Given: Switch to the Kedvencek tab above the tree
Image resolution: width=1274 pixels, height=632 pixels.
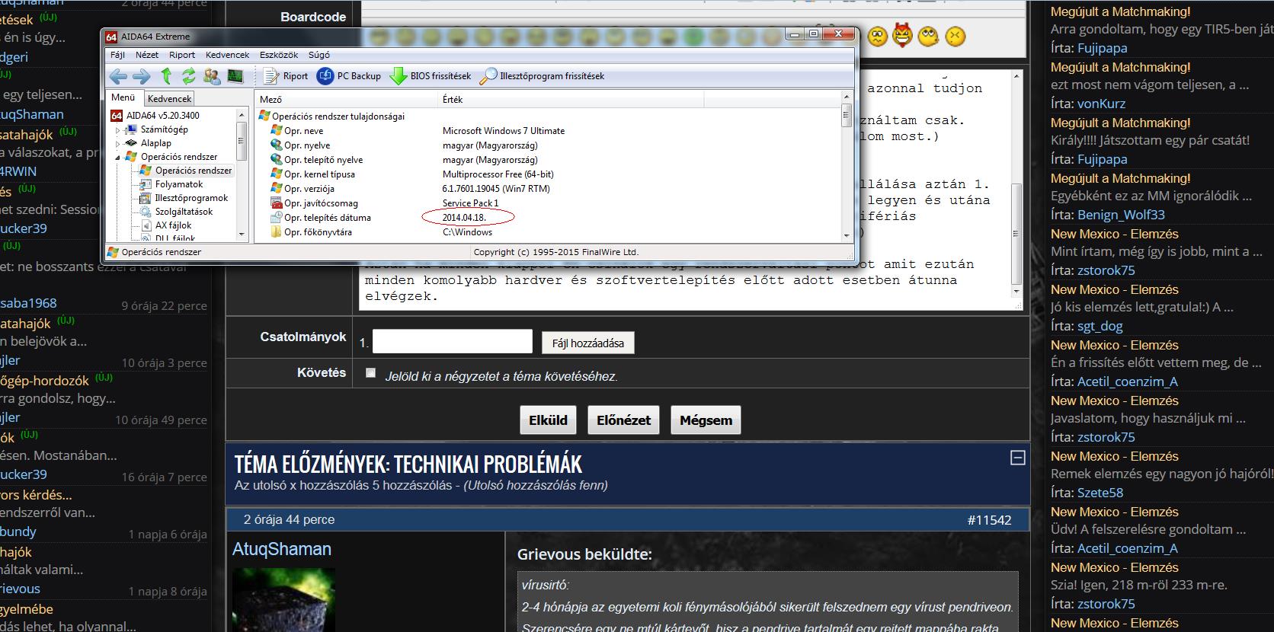Looking at the screenshot, I should (169, 98).
